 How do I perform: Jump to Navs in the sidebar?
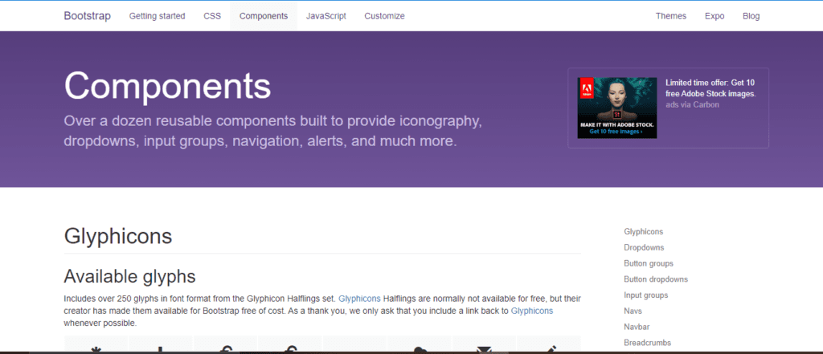coord(633,311)
